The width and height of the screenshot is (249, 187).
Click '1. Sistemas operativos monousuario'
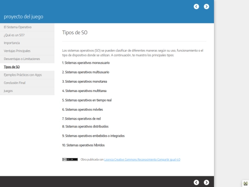86,63
